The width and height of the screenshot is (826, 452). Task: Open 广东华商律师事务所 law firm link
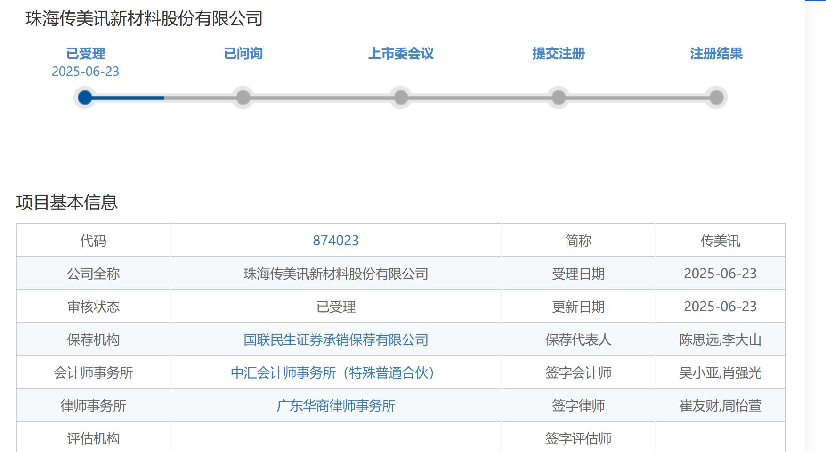click(x=336, y=405)
